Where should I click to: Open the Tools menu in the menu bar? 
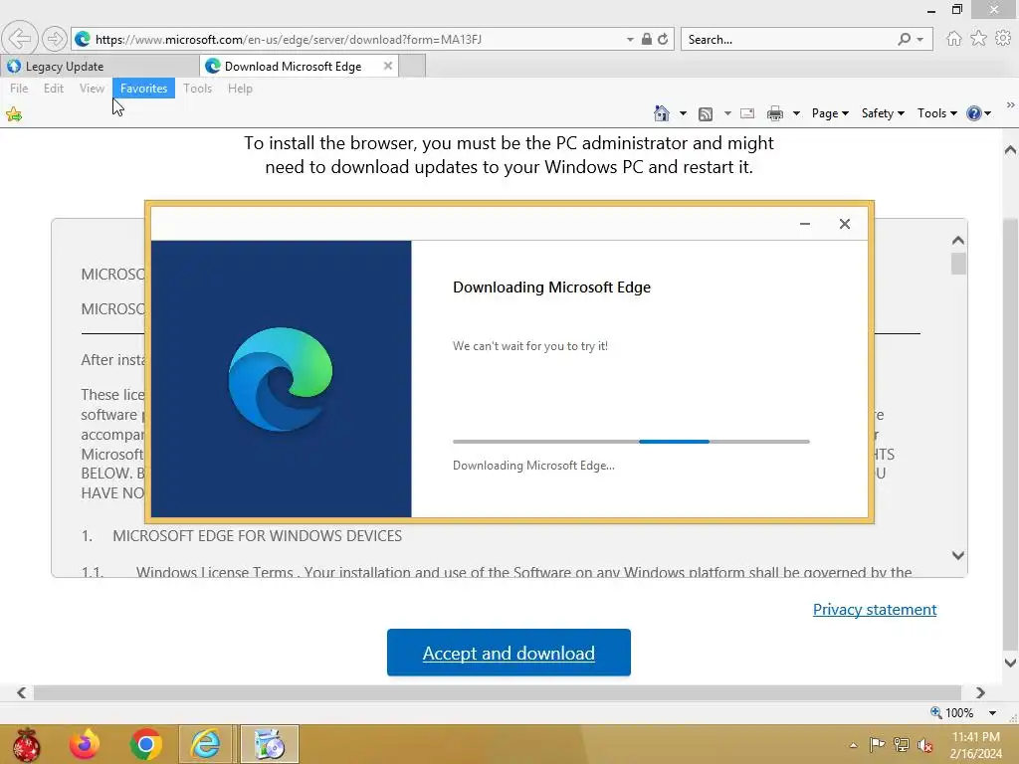[x=198, y=89]
